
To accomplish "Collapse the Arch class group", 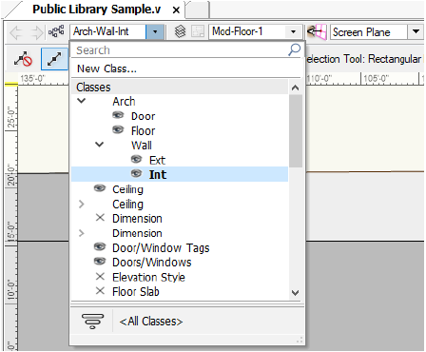I will pyautogui.click(x=82, y=101).
